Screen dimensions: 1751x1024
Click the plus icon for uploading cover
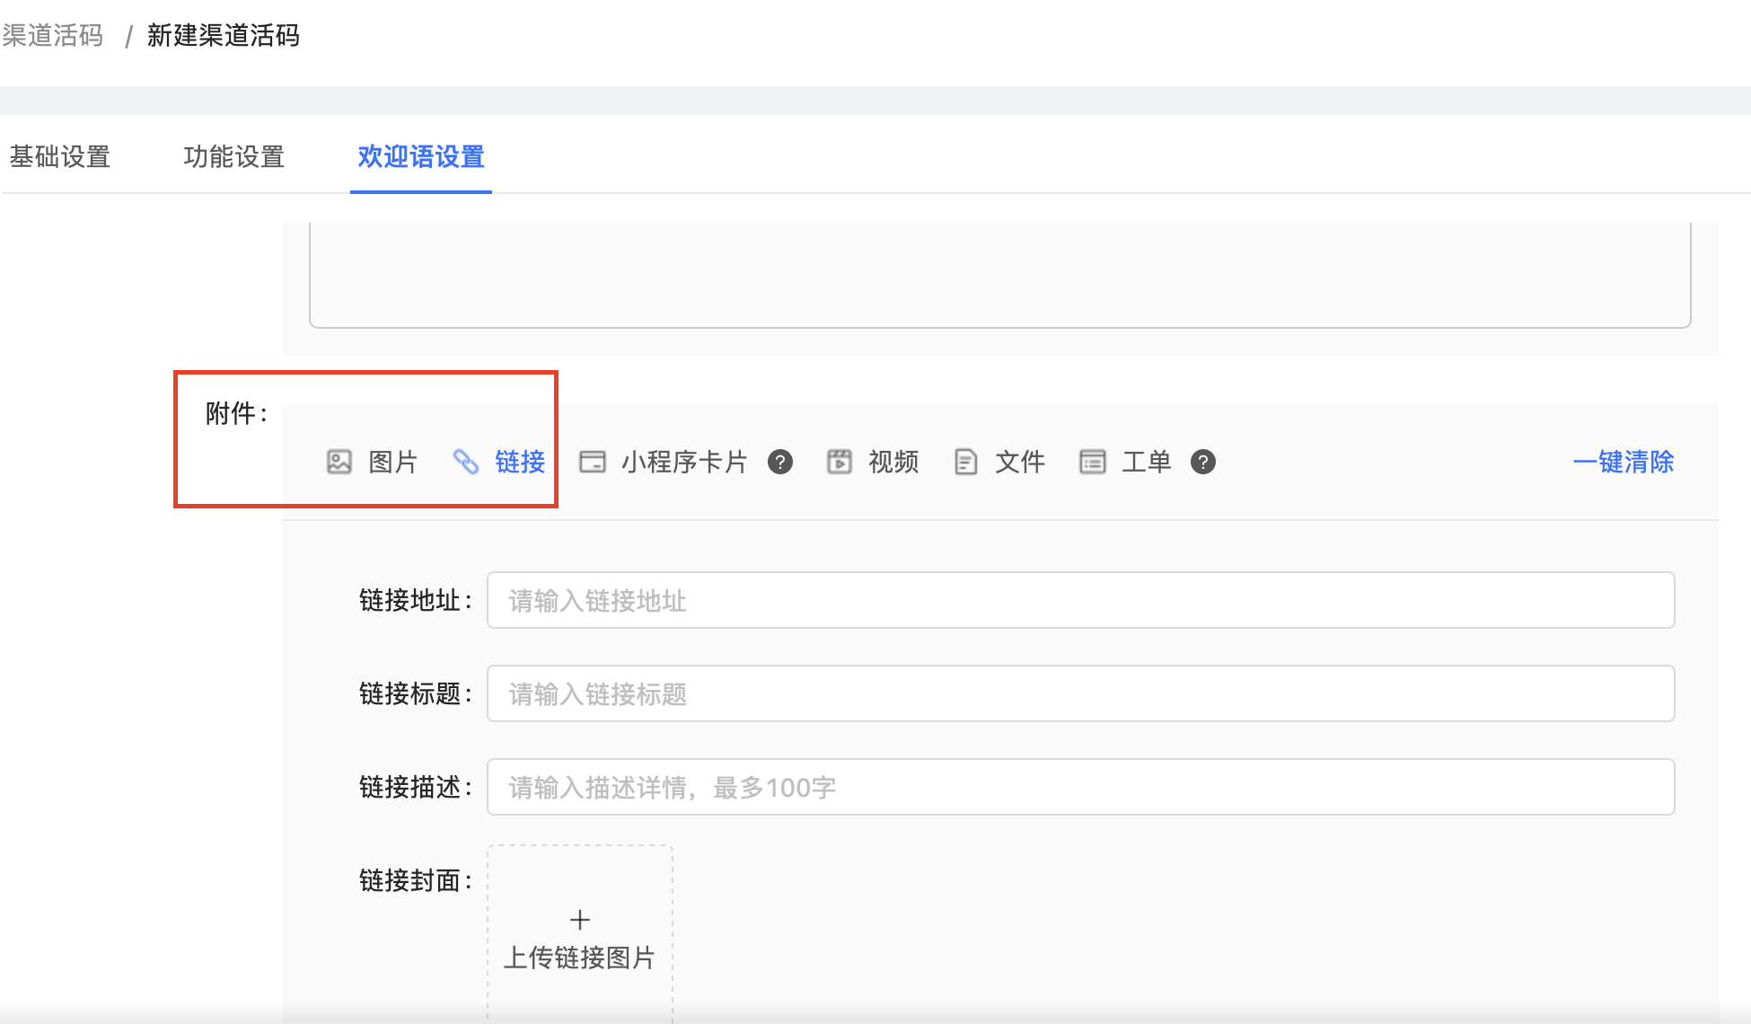pyautogui.click(x=580, y=920)
